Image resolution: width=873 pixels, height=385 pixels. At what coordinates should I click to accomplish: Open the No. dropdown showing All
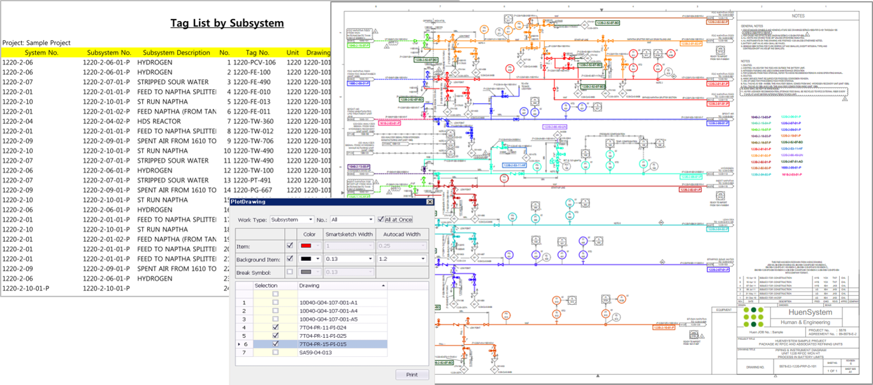(370, 220)
